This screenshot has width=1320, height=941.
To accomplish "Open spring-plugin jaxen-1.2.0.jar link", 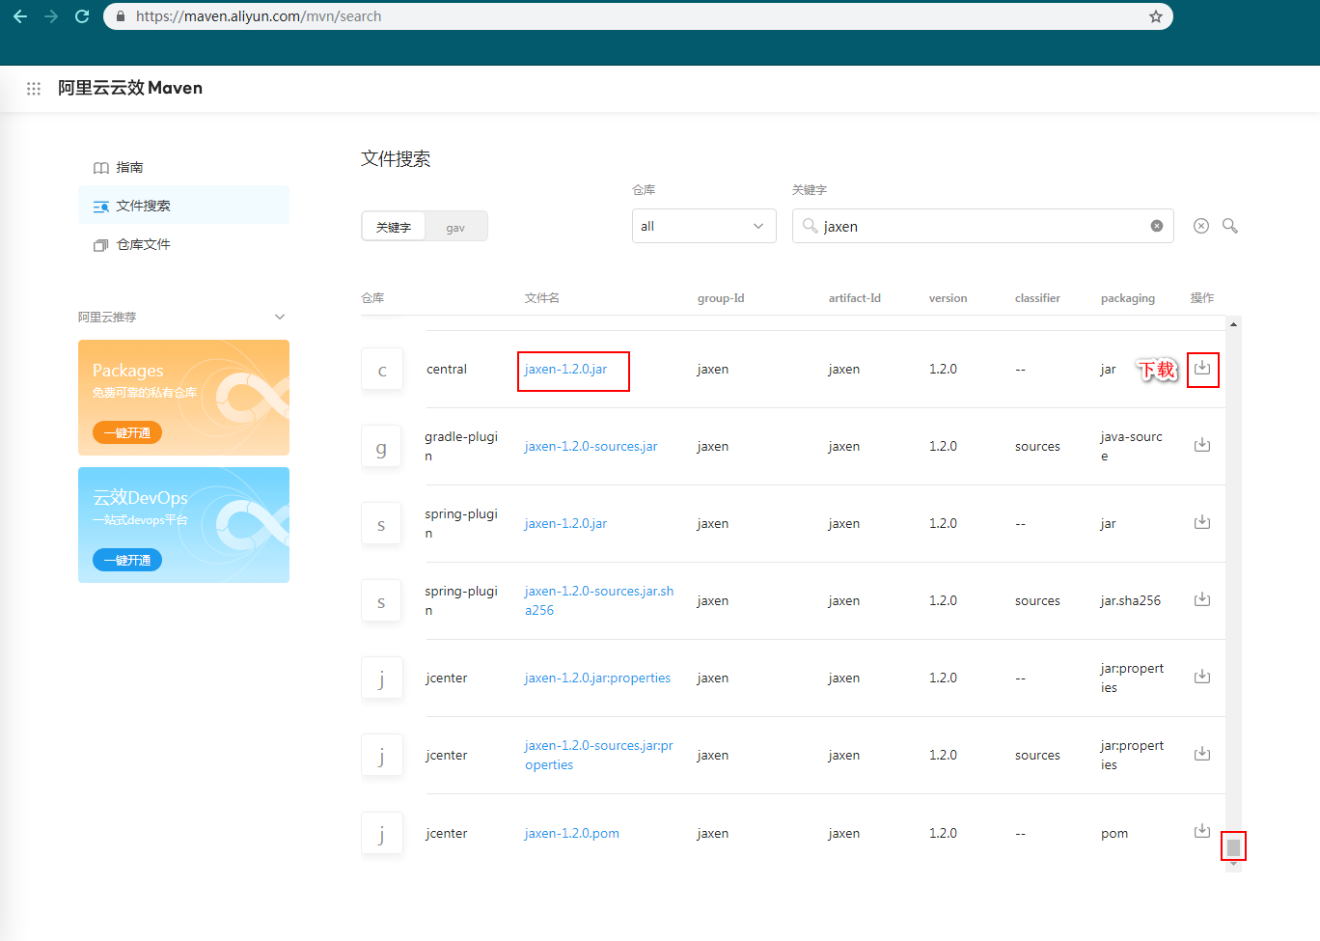I will point(565,523).
